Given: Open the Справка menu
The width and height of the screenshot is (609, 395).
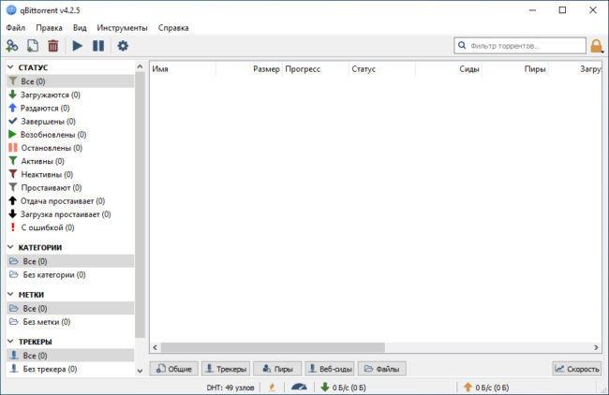Looking at the screenshot, I should tap(173, 28).
